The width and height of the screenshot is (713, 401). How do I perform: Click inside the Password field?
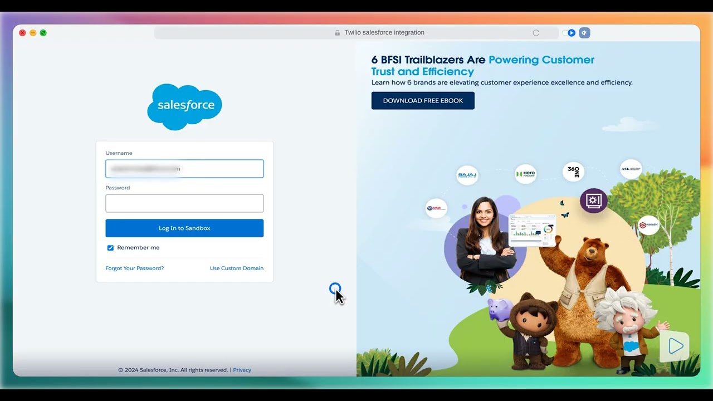(184, 203)
